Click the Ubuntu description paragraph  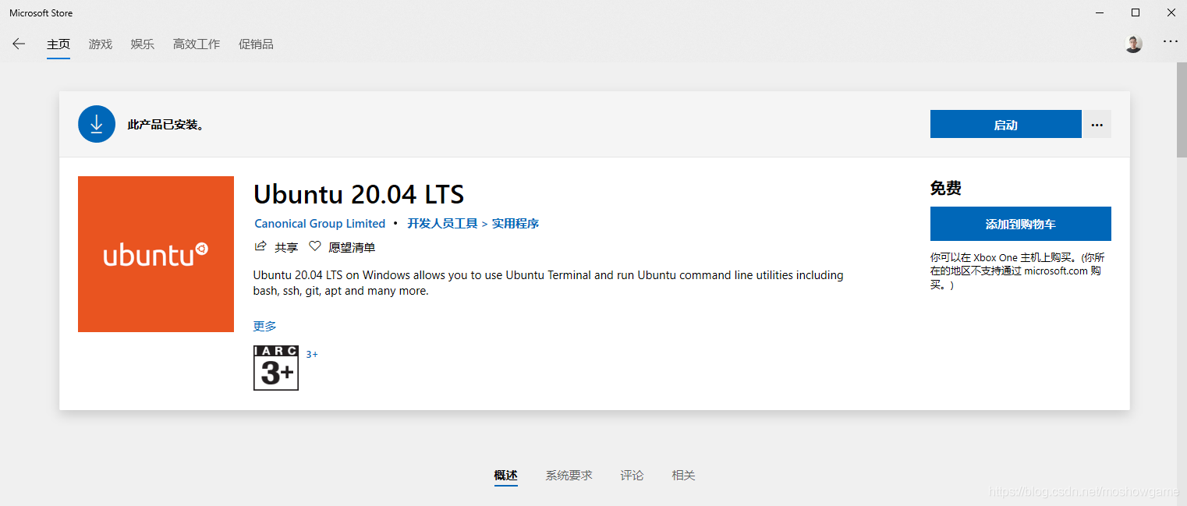tap(548, 283)
